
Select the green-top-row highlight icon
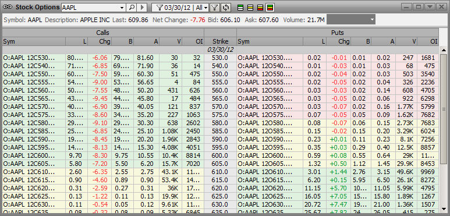(241, 8)
